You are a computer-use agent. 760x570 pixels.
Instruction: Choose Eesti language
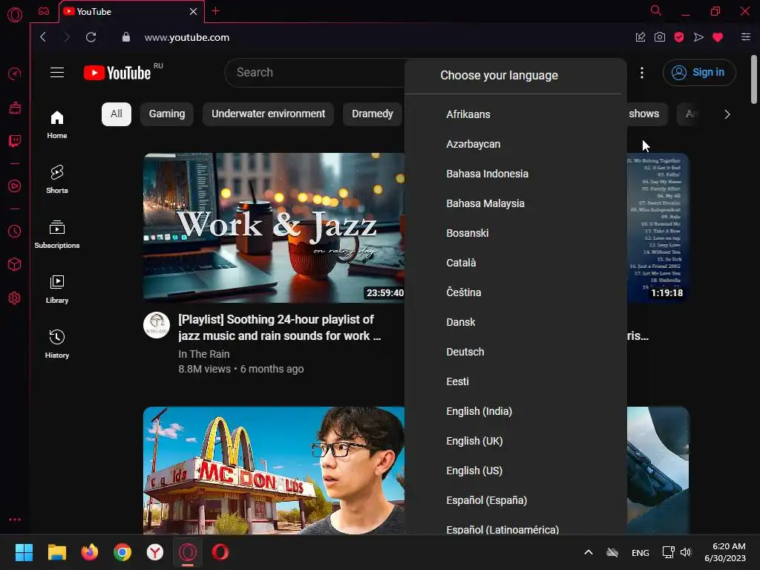tap(516, 381)
